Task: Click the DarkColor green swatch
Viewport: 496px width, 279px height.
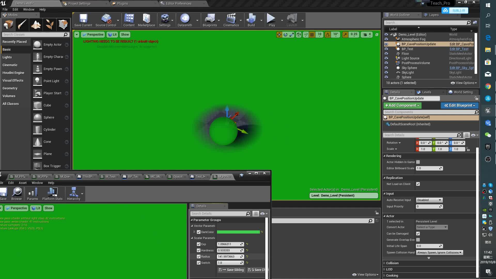Action: [x=238, y=232]
